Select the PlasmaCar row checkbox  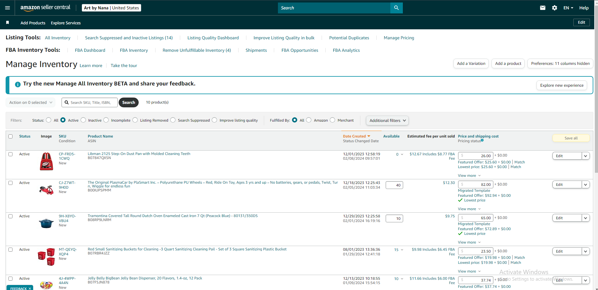tap(11, 183)
